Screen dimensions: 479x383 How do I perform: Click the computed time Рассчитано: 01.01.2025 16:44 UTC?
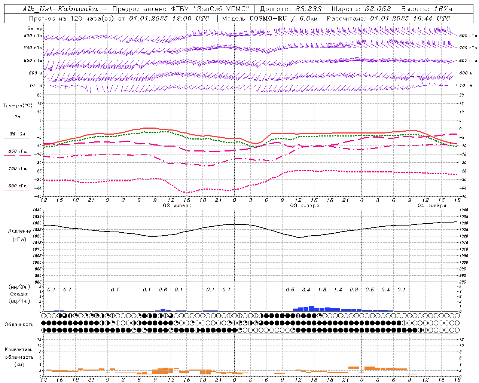pyautogui.click(x=388, y=18)
